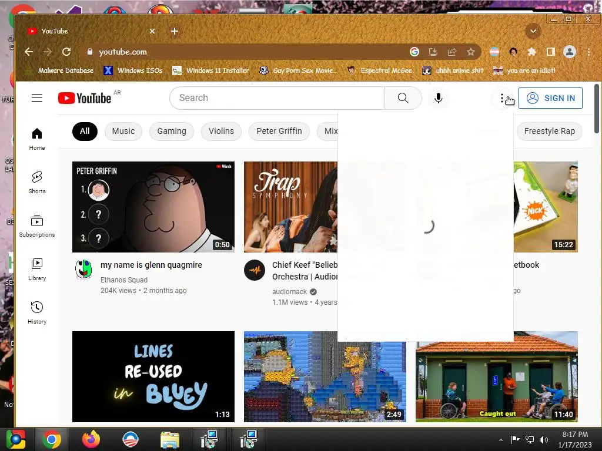
Task: Open the YouTube hamburger guide menu
Action: click(37, 98)
